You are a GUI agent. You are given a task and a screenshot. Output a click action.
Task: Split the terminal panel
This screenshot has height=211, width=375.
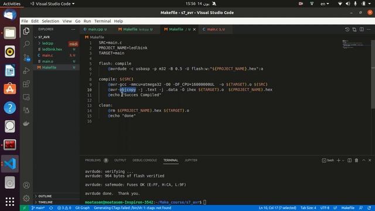(349, 160)
